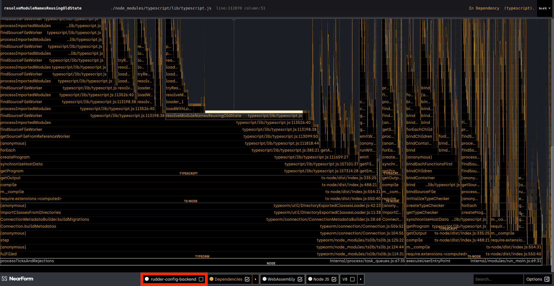
Task: Select the require.extensio... frame
Action: (x=509, y=240)
